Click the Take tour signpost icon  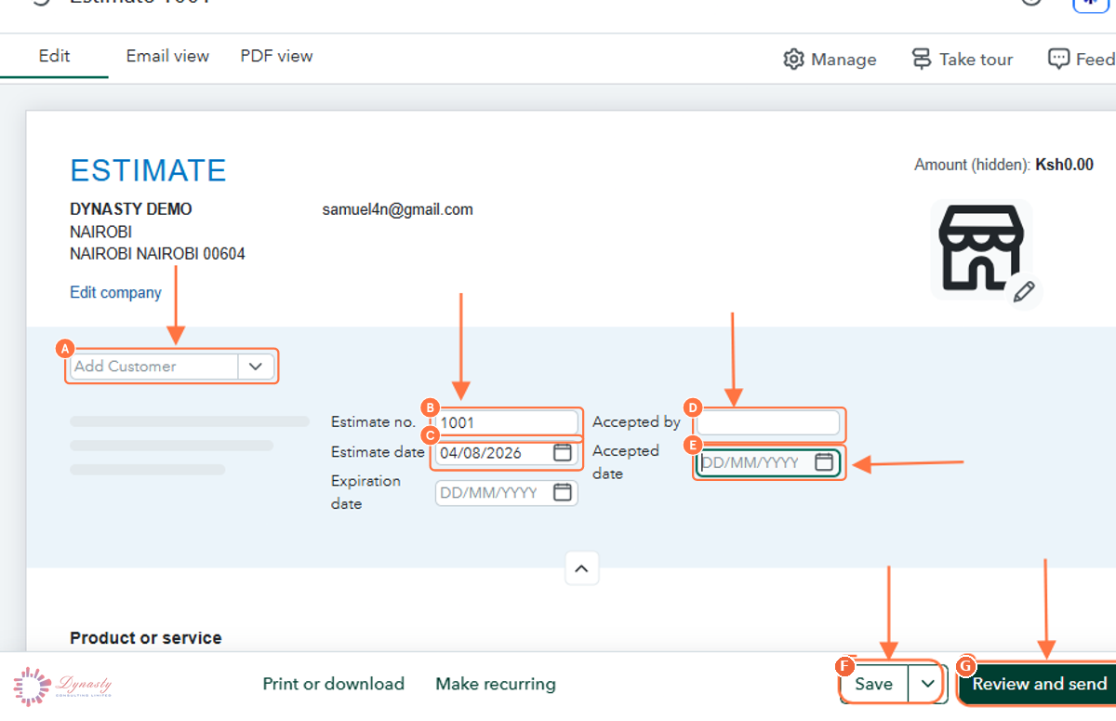click(x=922, y=60)
